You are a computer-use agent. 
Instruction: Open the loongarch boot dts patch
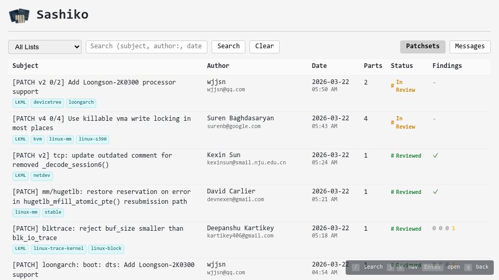(x=103, y=270)
